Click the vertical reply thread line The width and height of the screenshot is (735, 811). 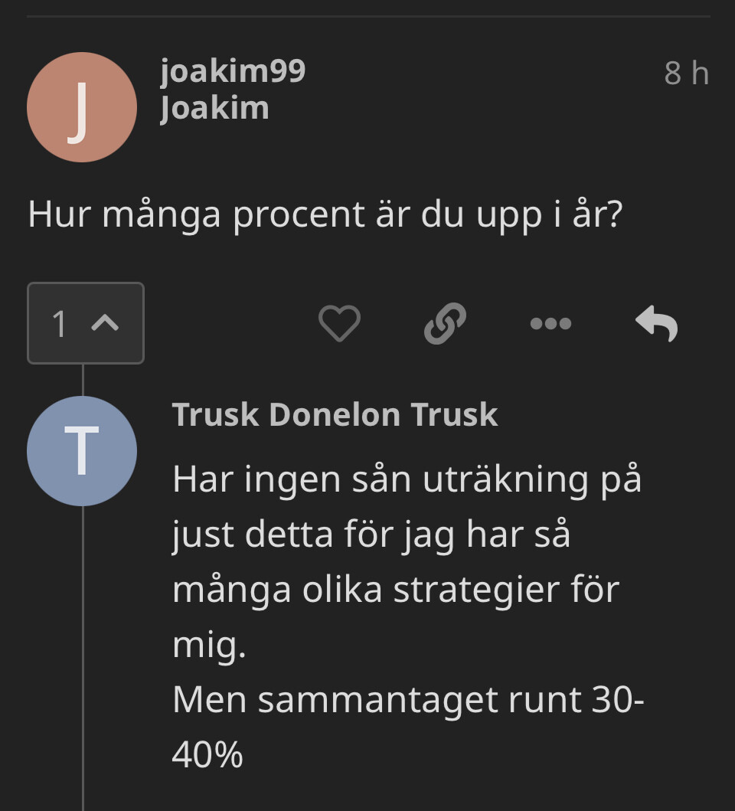pyautogui.click(x=83, y=651)
